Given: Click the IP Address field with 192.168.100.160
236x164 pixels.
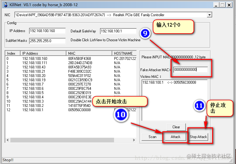Looking at the screenshot, I should [47, 31].
